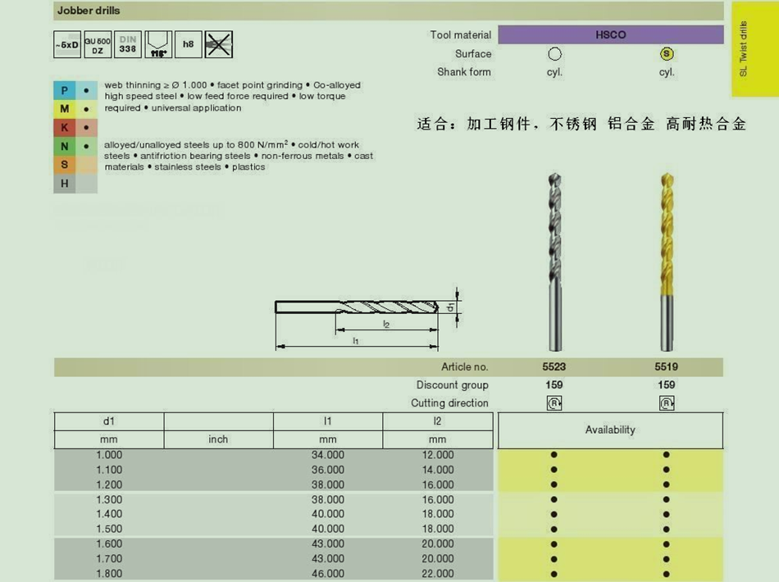The image size is (779, 582).
Task: Click the Availability column header
Action: [611, 430]
